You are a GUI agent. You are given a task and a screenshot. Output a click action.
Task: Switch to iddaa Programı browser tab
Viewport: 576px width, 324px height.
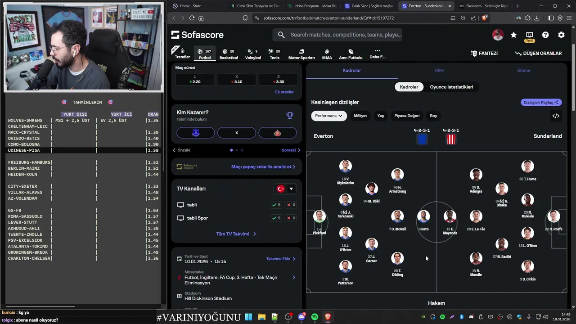click(312, 6)
